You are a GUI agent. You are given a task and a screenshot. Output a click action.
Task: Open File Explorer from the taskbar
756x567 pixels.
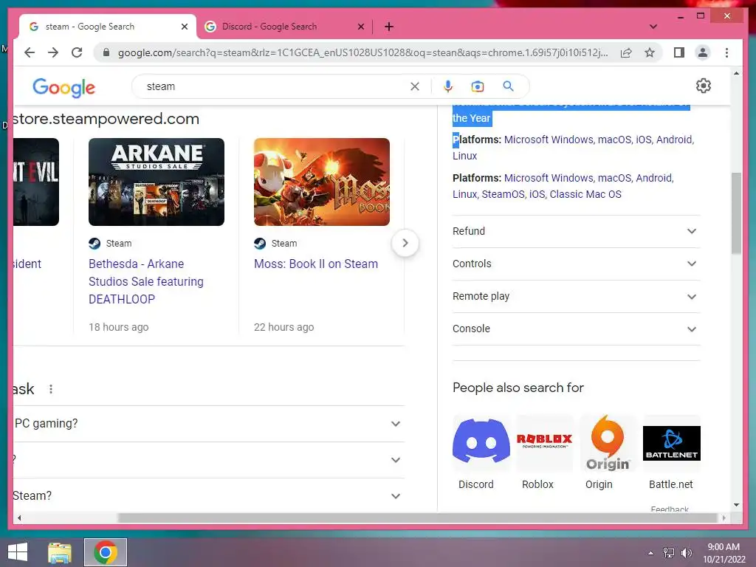point(60,552)
